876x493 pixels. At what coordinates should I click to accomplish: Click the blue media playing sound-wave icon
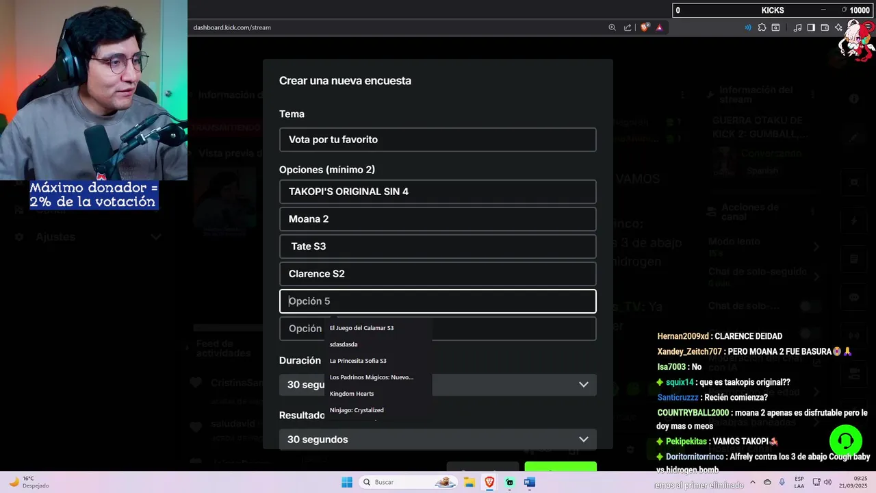[x=747, y=27]
